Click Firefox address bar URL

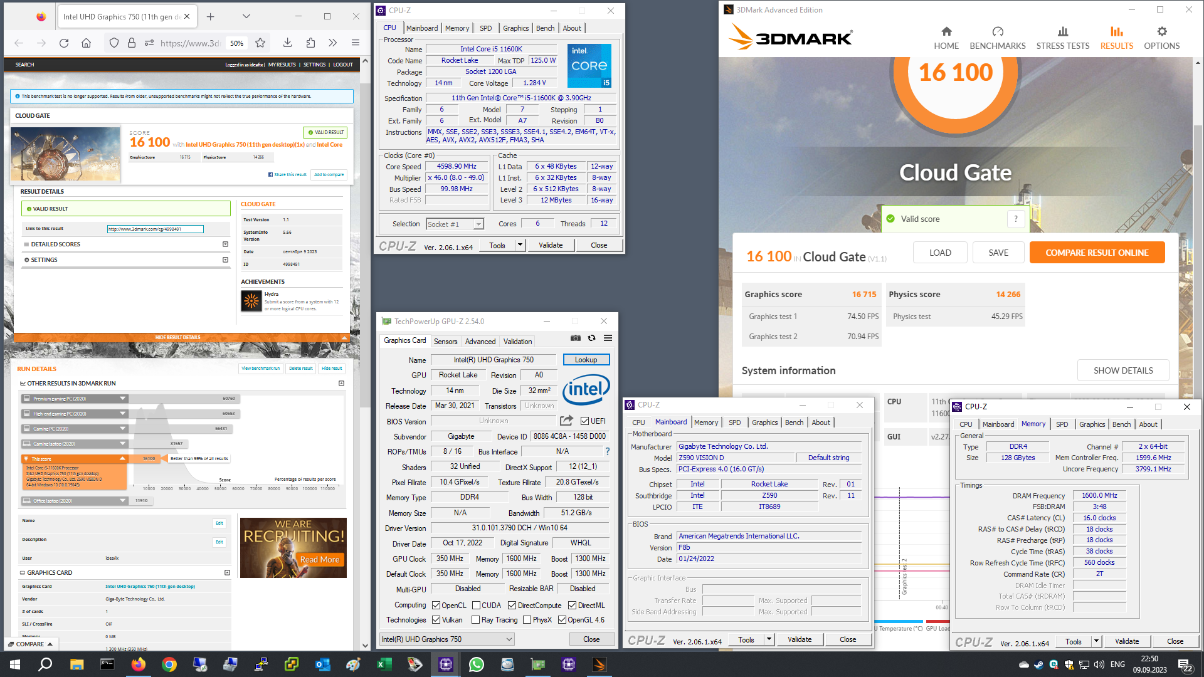191,43
